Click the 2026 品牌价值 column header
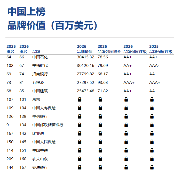This screenshot has width=174, height=170. point(85,49)
